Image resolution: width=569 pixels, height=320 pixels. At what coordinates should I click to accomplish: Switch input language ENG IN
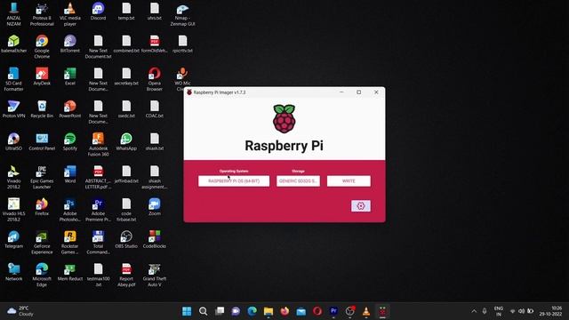499,311
